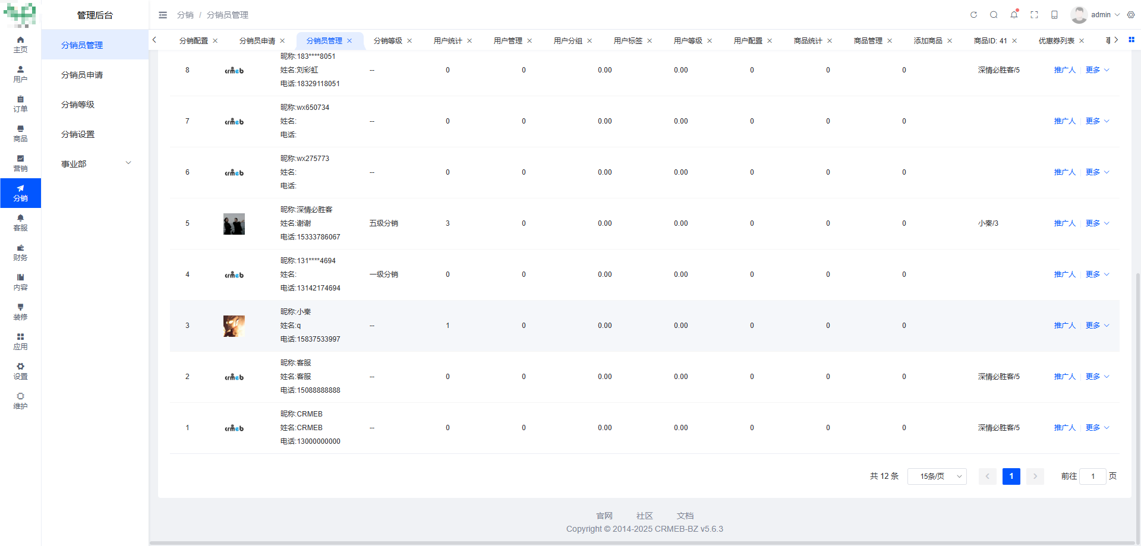
Task: Open 维护 maintenance sidebar icon
Action: [20, 401]
